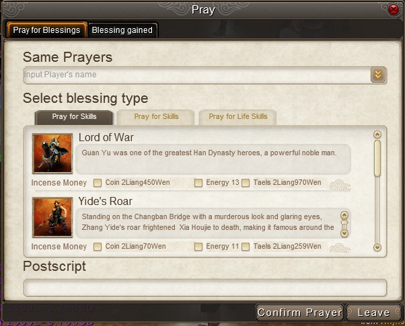Viewport: 405px width, 326px height.
Task: Click blessing list scroll down arrow
Action: click(x=377, y=247)
